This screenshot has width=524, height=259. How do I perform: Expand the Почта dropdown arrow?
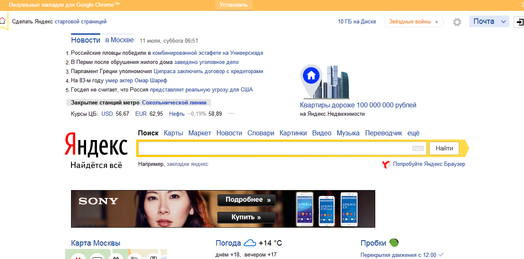[x=504, y=22]
